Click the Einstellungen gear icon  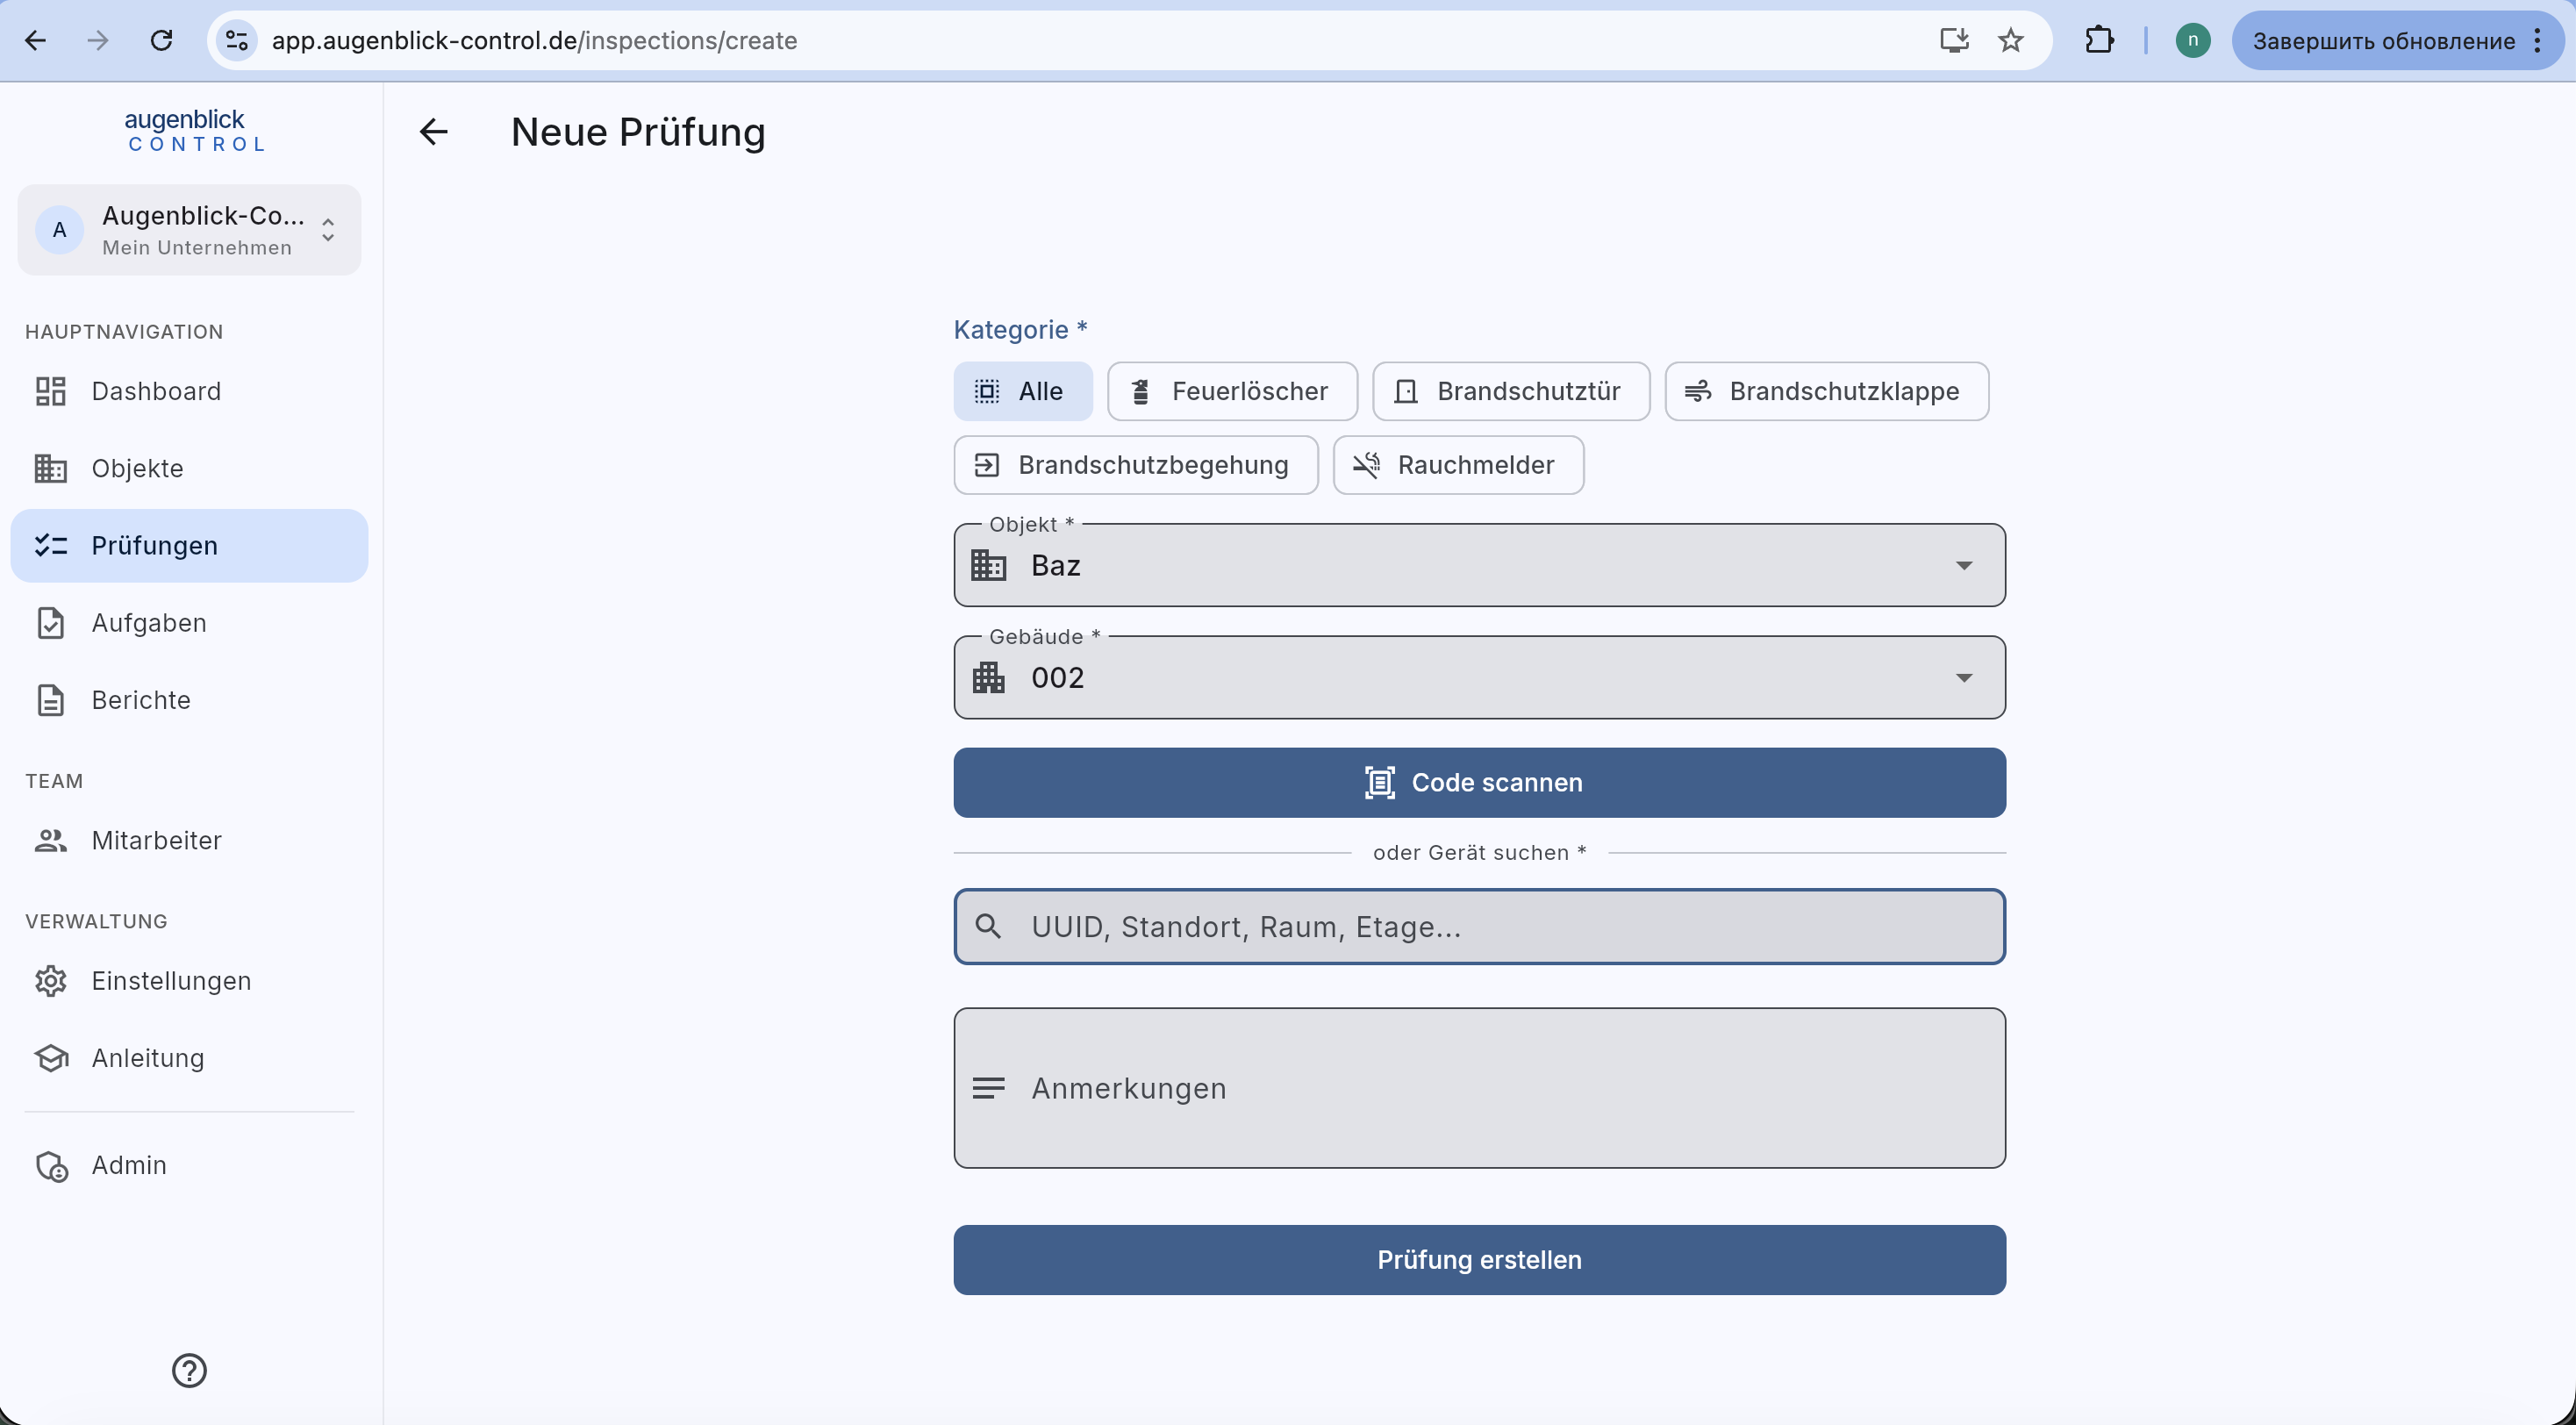(51, 980)
